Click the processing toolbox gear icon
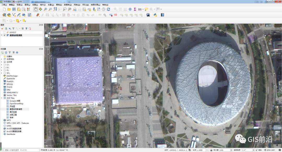 (x=130, y=9)
